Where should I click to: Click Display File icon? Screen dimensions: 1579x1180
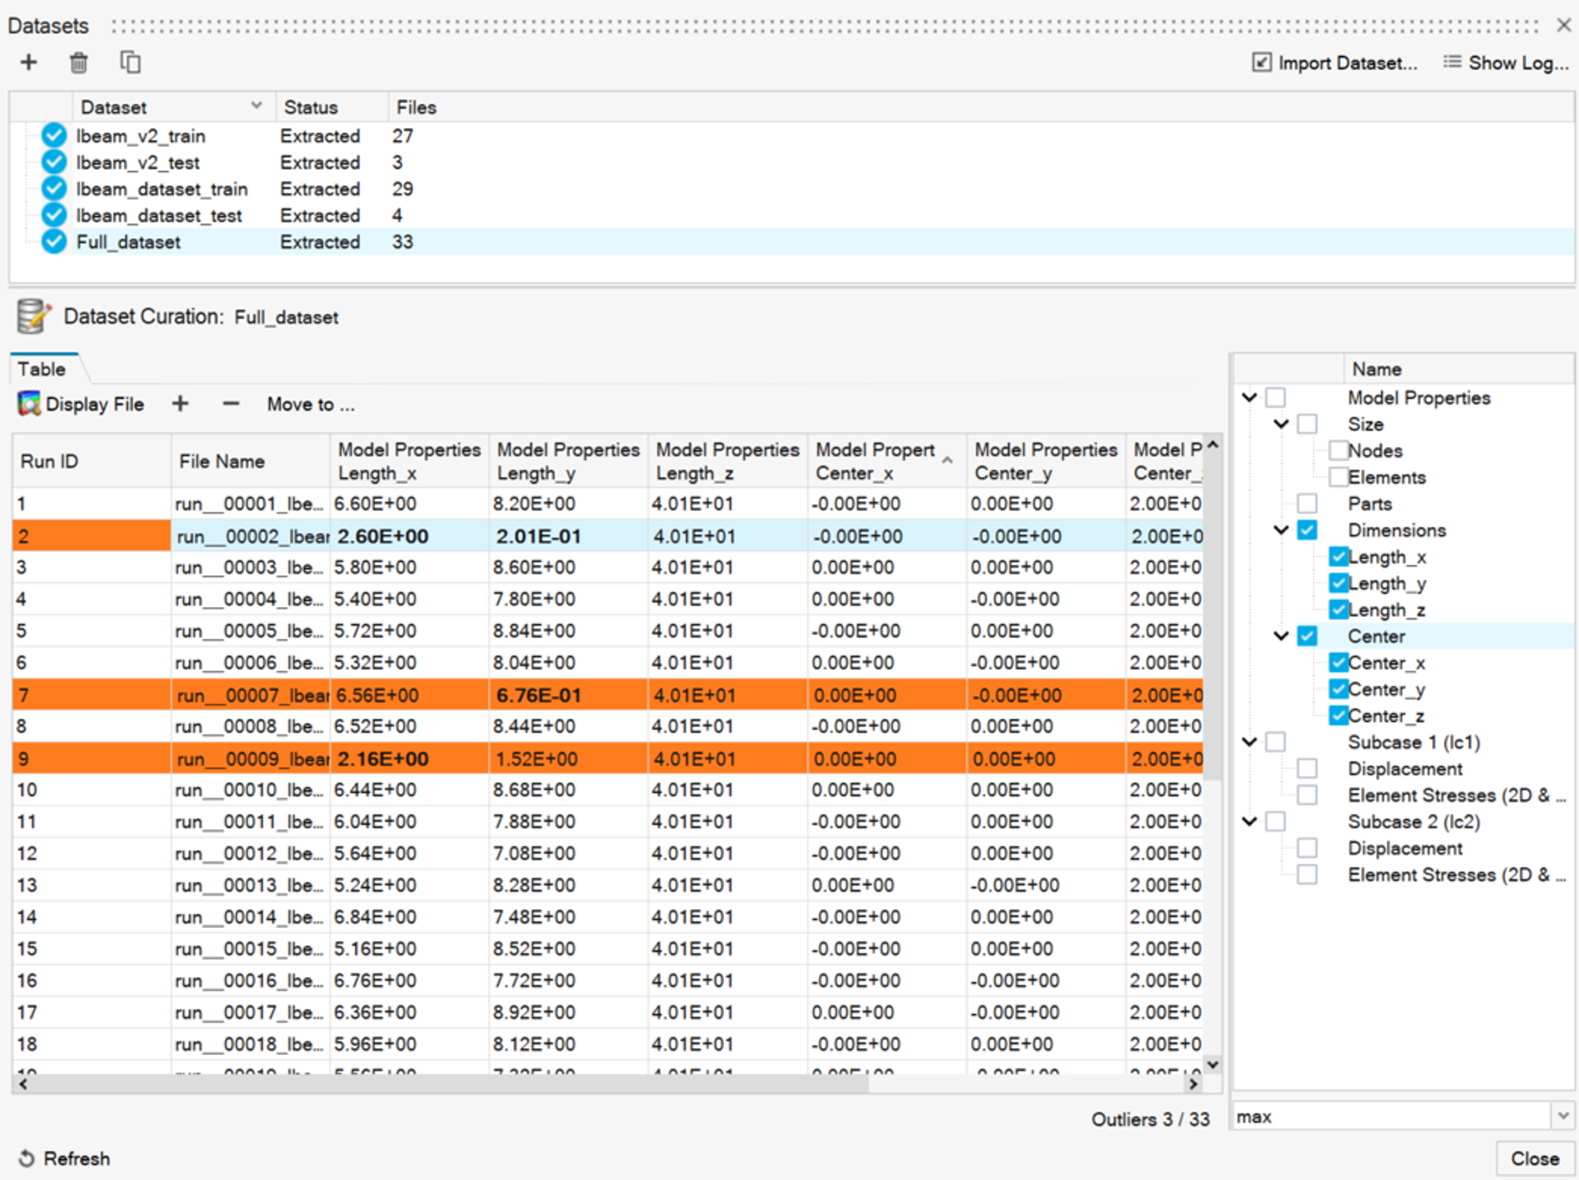point(29,404)
